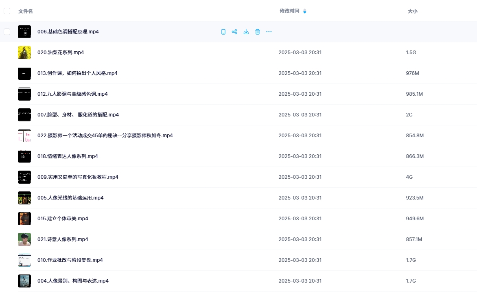
Task: Check the box for 006.基础色调搭配原理.mp4
Action: [7, 32]
